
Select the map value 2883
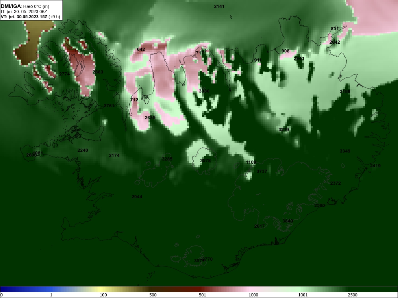click(98, 72)
